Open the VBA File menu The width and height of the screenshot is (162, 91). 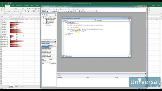tap(43, 9)
